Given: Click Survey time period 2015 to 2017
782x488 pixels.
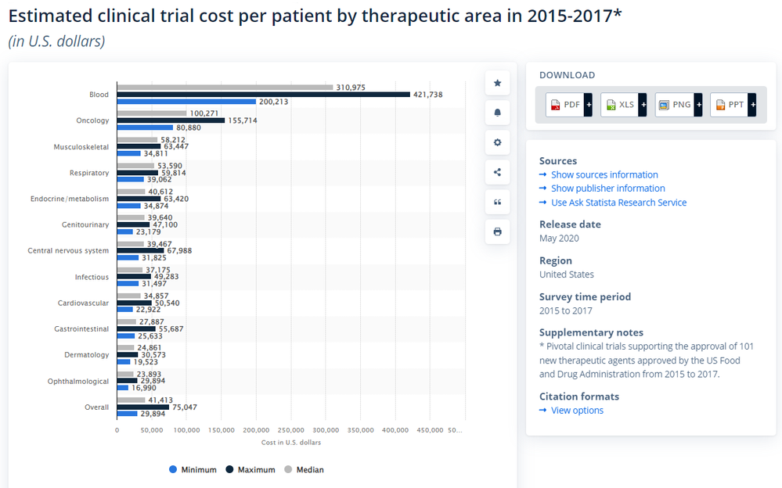Looking at the screenshot, I should [565, 310].
